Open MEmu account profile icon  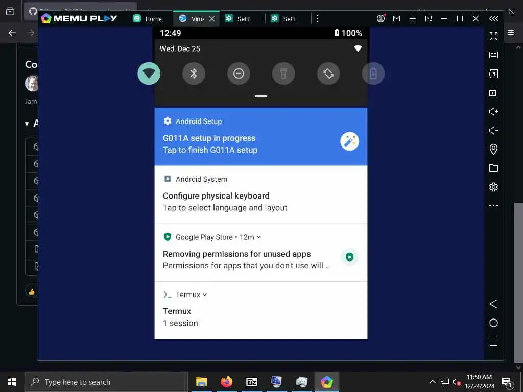point(381,19)
